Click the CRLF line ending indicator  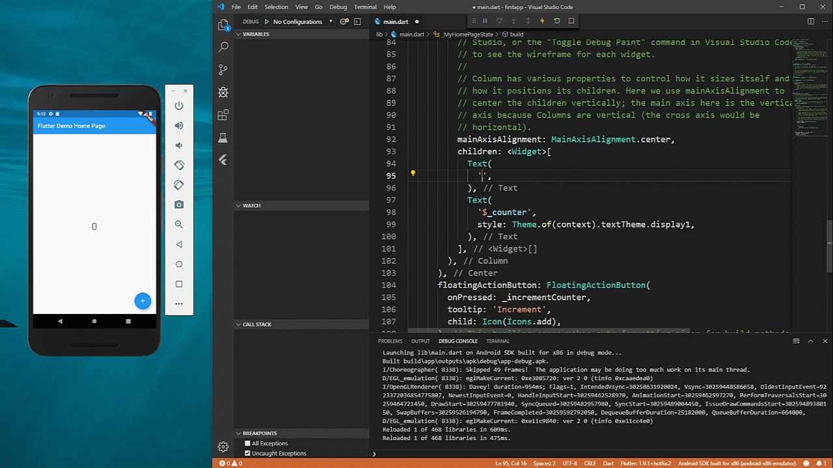(x=590, y=463)
